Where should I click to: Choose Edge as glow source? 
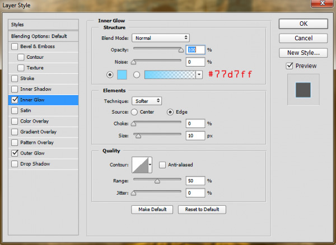(170, 112)
